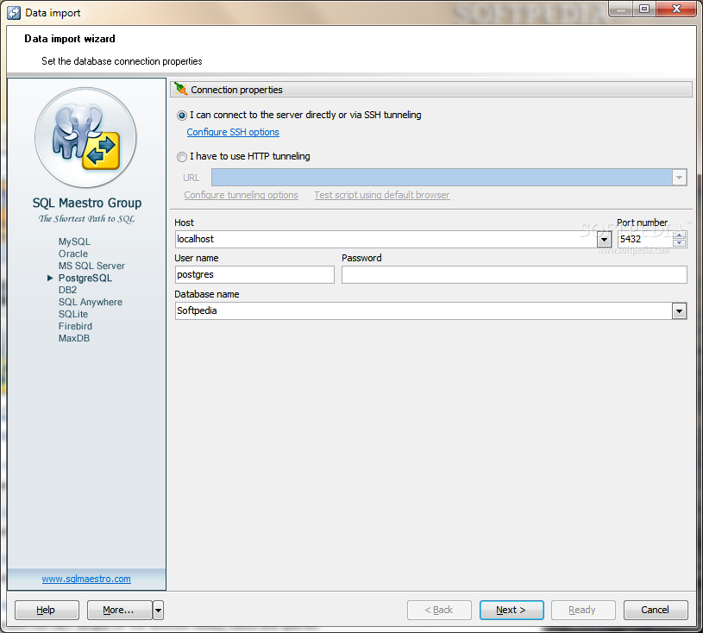This screenshot has width=703, height=633.
Task: Visit the www.sqlmaestro.com link
Action: tap(86, 579)
